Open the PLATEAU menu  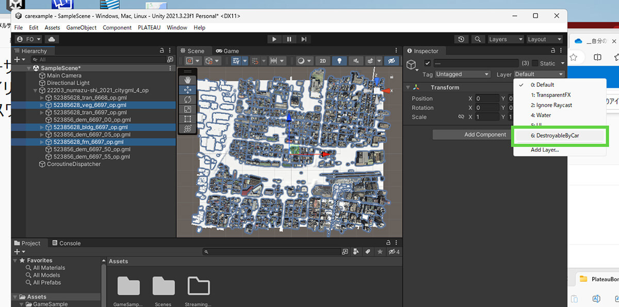click(x=149, y=27)
